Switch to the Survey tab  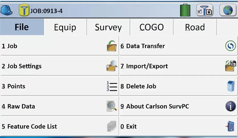[108, 27]
